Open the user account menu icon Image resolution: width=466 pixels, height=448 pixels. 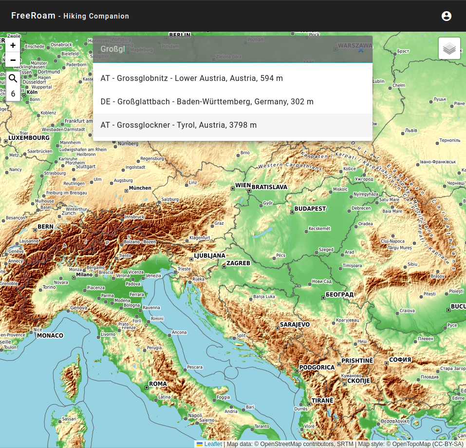[x=447, y=16]
